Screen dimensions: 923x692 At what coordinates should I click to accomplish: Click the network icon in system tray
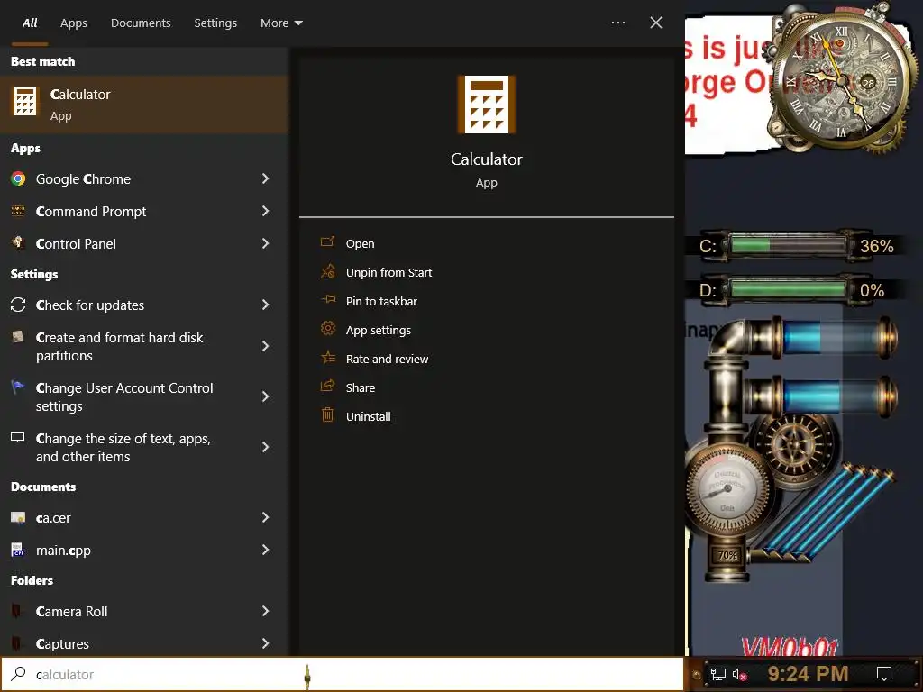[717, 674]
